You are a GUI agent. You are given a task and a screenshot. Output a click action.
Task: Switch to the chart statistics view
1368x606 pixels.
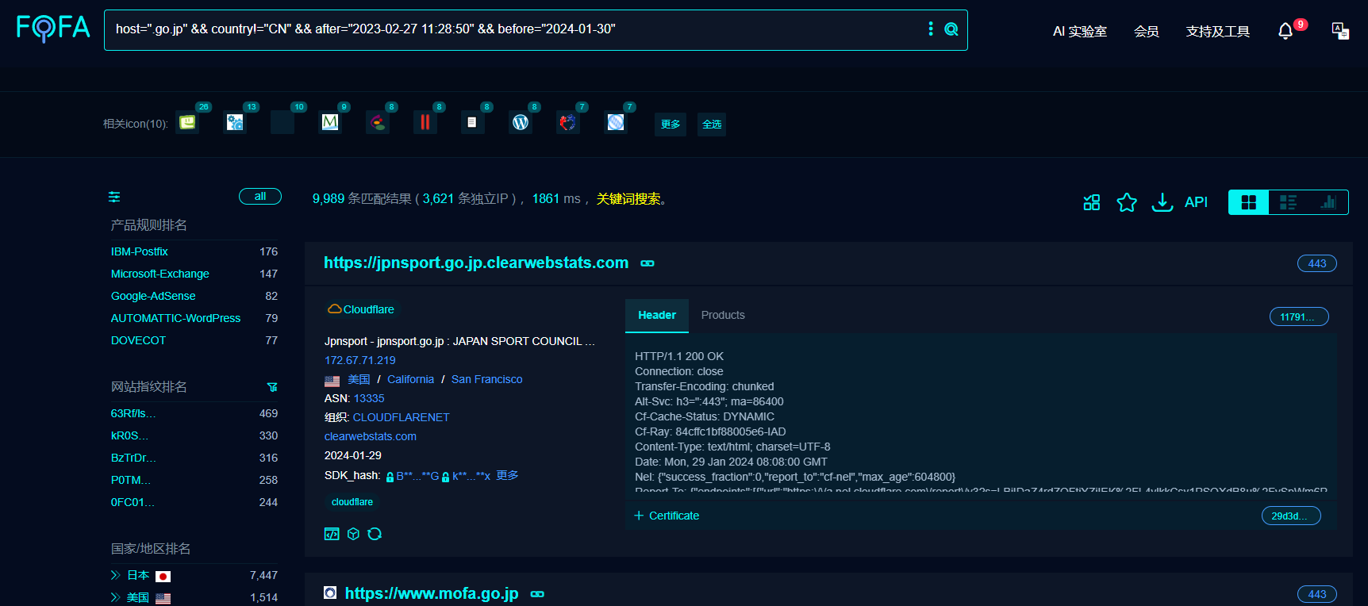tap(1328, 202)
